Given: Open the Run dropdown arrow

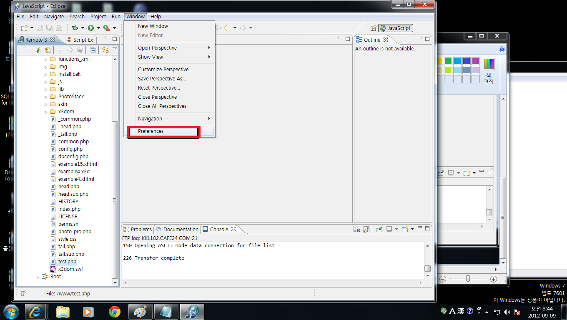Looking at the screenshot, I should click(98, 28).
